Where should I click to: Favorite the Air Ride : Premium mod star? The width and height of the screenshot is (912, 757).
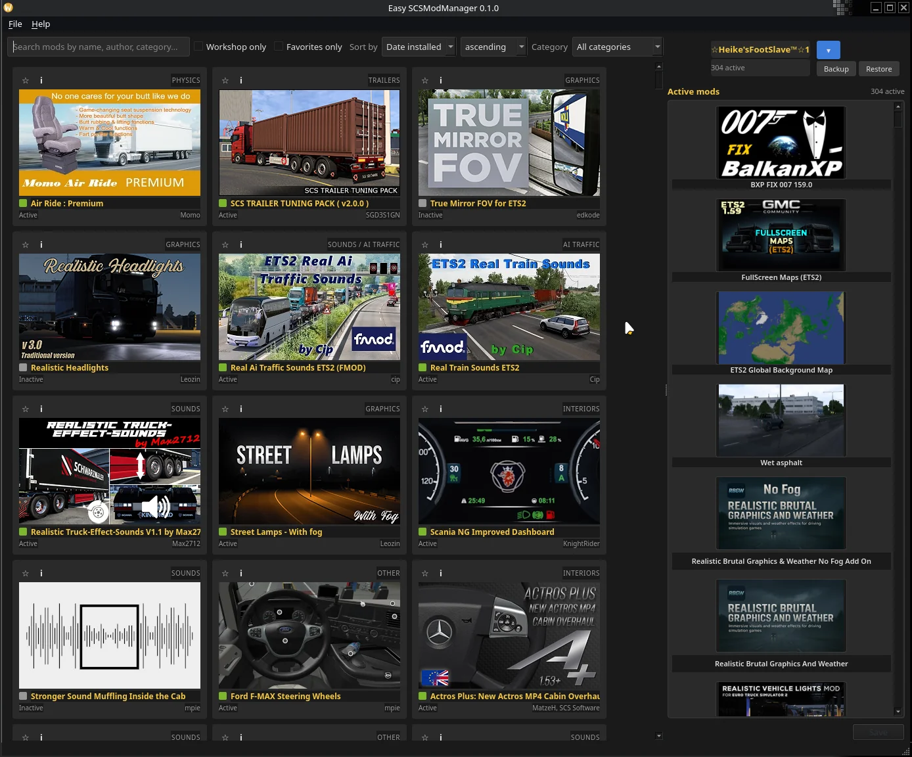[26, 80]
